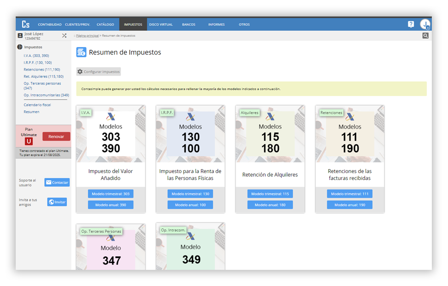Screen dimensions: 448x286
Task: Click Modelo trimestral: 111 button
Action: point(350,194)
